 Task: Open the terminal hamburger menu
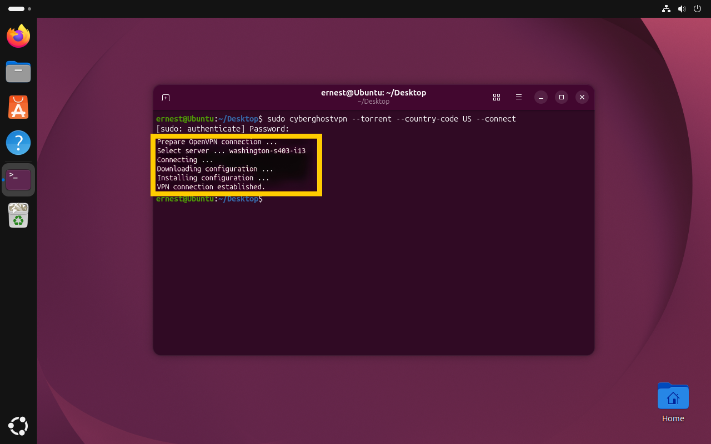pyautogui.click(x=519, y=97)
